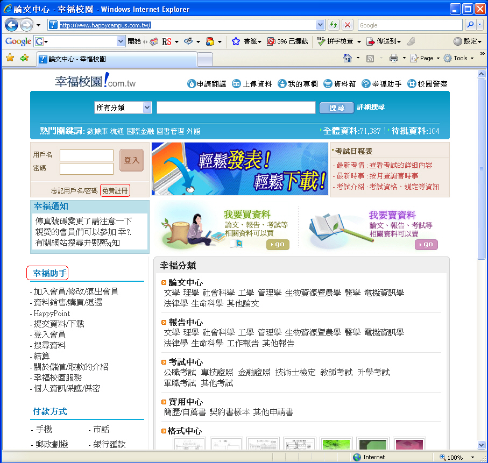Click the Add to Favorites icon
The image size is (488, 463).
[x=24, y=58]
